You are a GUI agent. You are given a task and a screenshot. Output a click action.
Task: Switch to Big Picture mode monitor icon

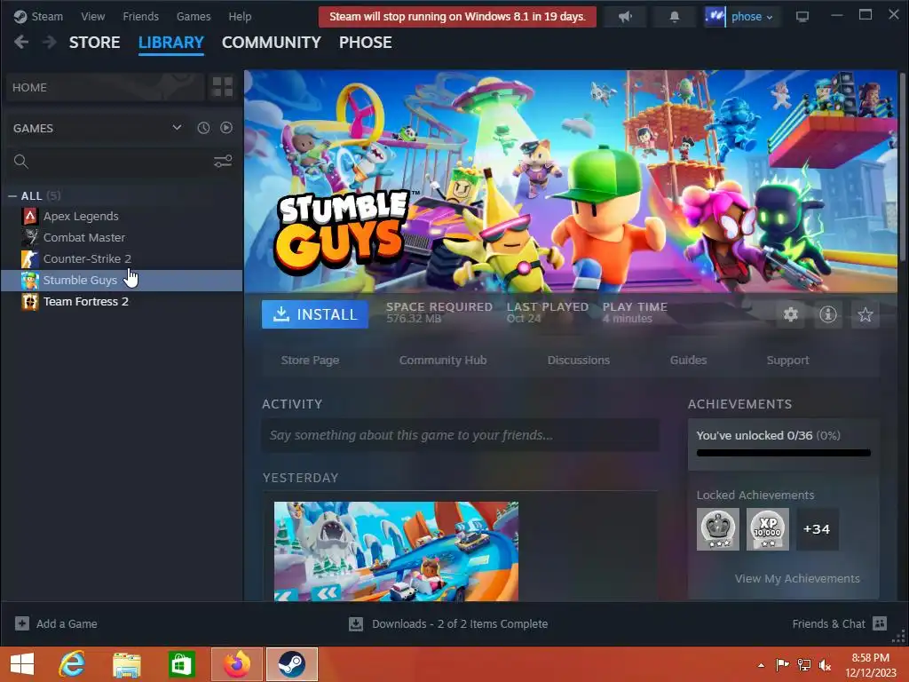click(x=802, y=17)
